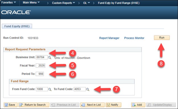Open From Fund Code lookup magnifier
The image size is (178, 109).
click(50, 89)
